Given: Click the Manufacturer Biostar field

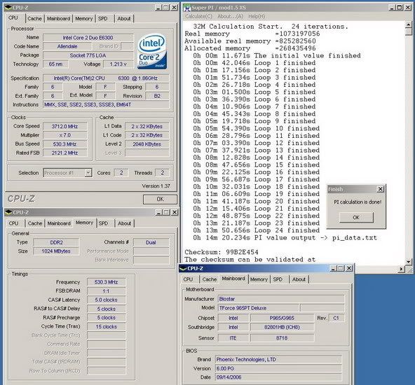Looking at the screenshot, I should tap(281, 299).
